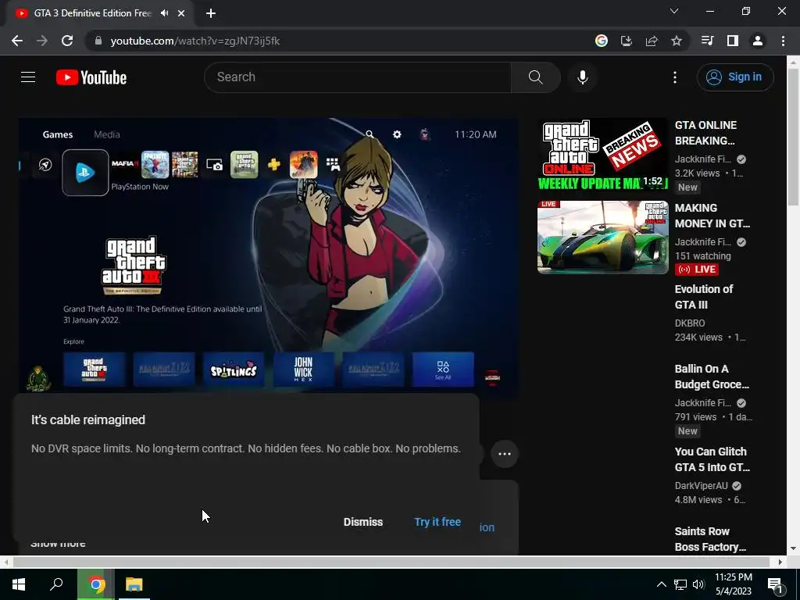This screenshot has height=600, width=800.
Task: Click the magnifier search button
Action: click(x=536, y=77)
